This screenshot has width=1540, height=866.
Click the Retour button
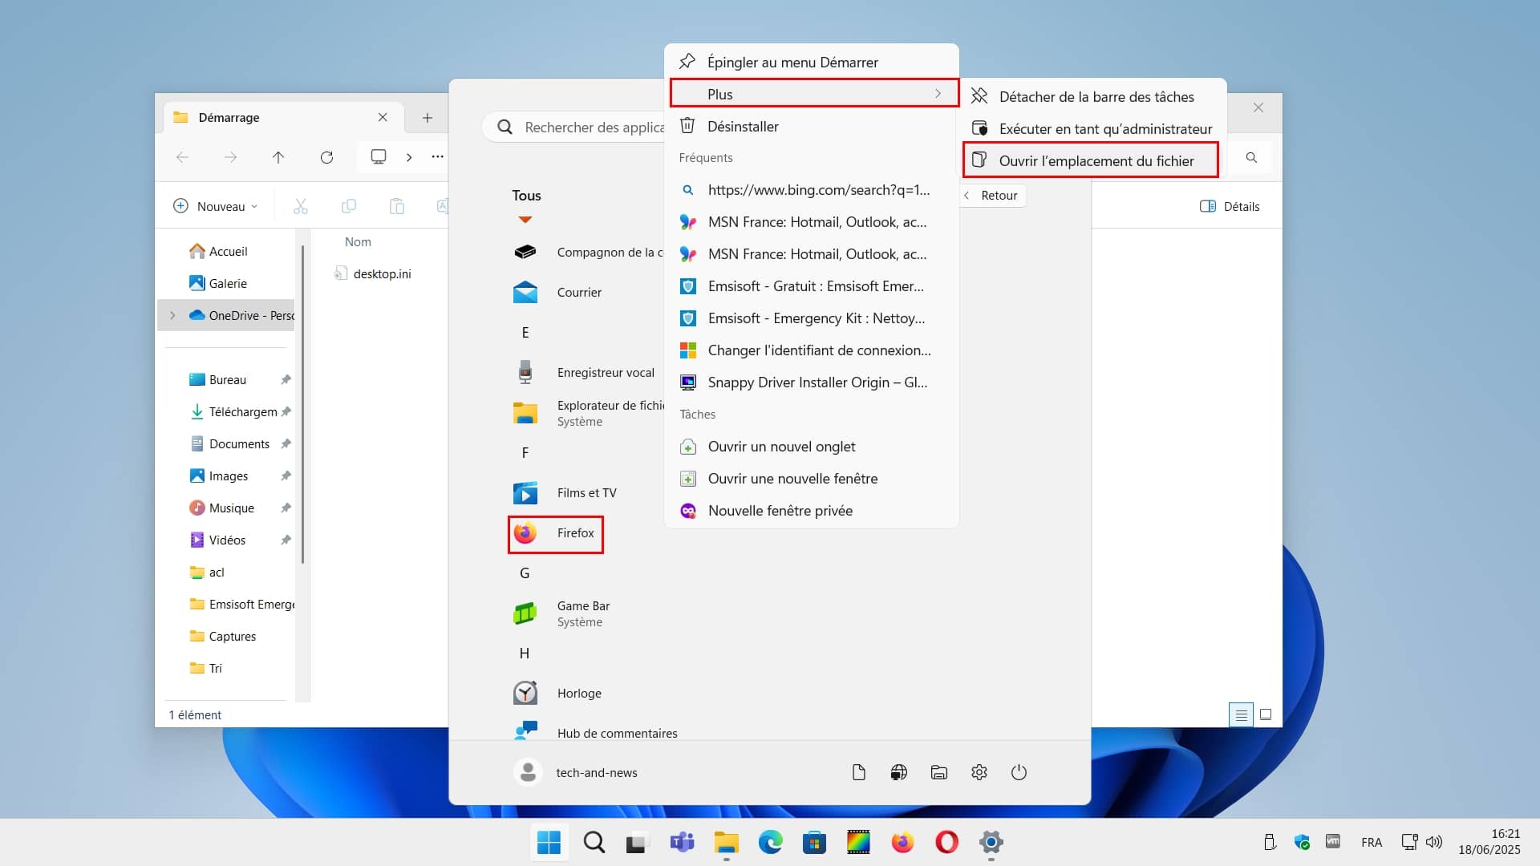coord(991,195)
